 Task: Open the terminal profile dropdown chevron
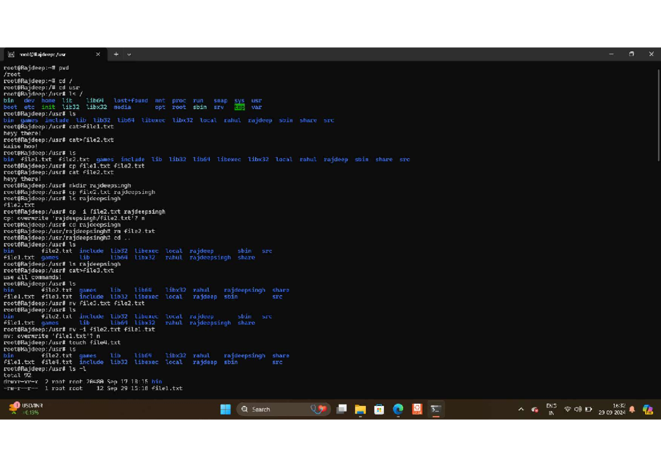click(129, 54)
